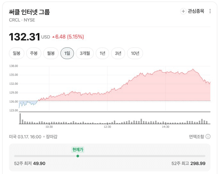
Task: Select the 1일 period tab
Action: coord(67,53)
